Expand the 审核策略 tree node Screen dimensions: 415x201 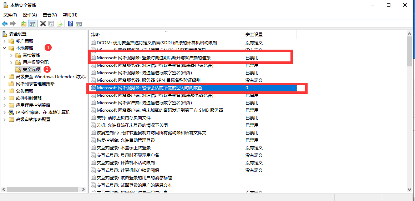(x=11, y=55)
